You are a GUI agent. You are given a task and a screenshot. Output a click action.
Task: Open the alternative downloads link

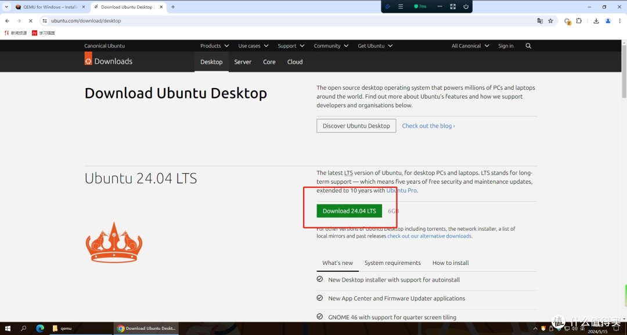pos(430,236)
